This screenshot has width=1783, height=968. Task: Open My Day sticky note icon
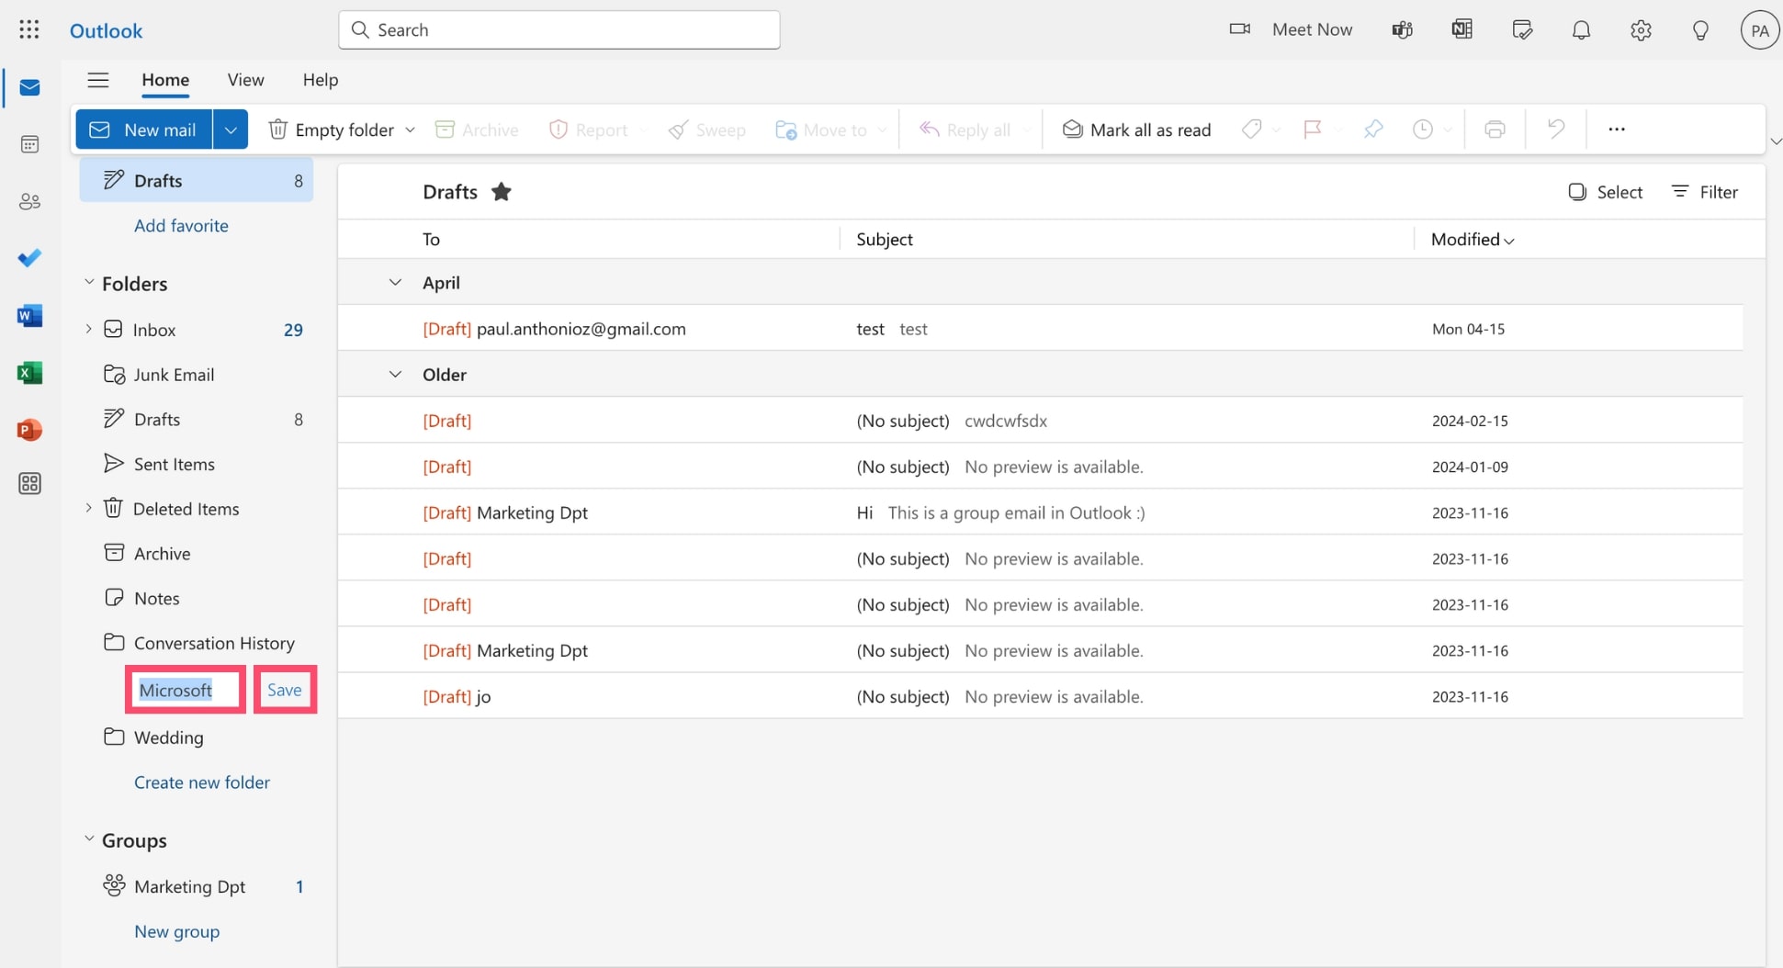coord(1522,29)
